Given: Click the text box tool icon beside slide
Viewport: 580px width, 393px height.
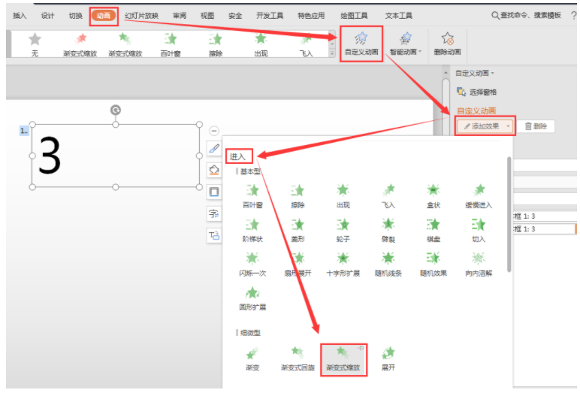Looking at the screenshot, I should [214, 235].
